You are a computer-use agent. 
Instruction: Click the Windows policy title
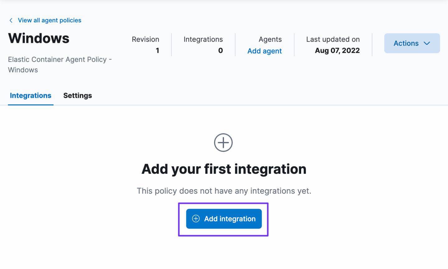tap(39, 39)
